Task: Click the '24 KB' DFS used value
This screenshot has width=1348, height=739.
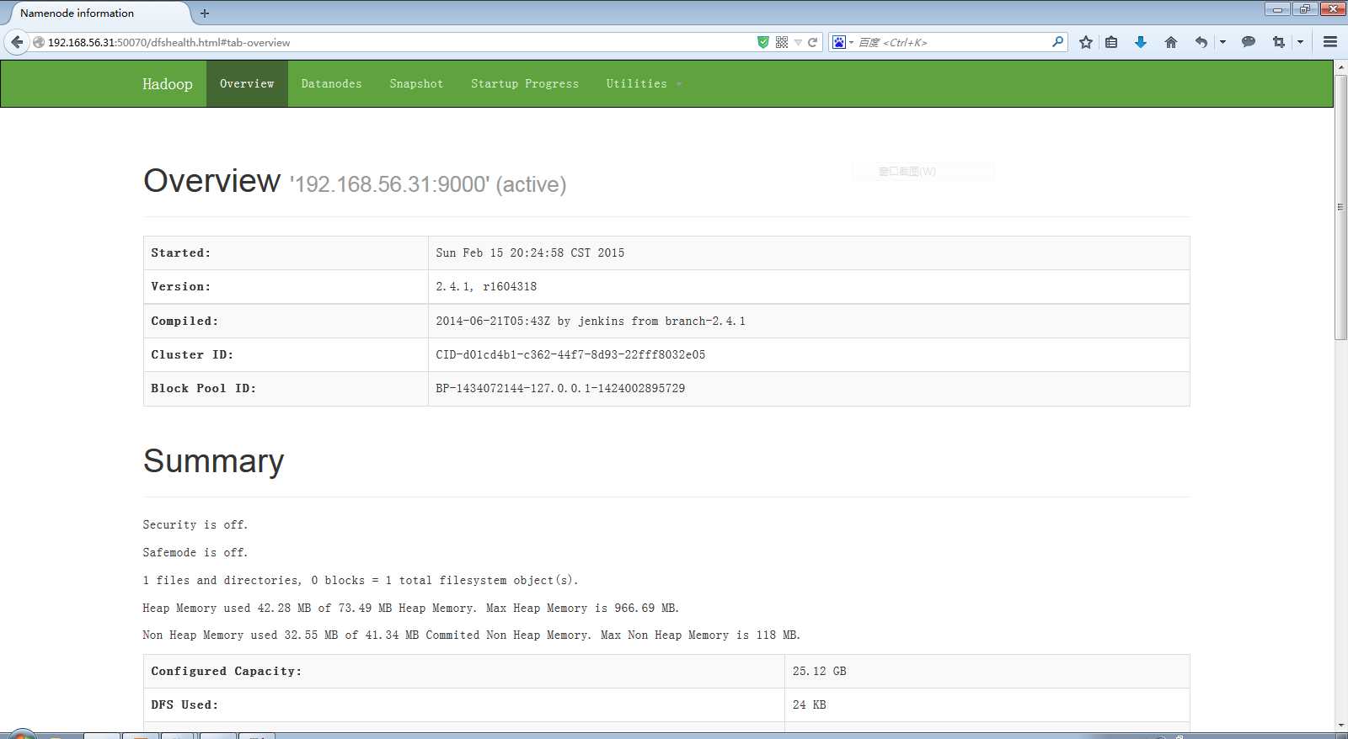Action: tap(810, 704)
